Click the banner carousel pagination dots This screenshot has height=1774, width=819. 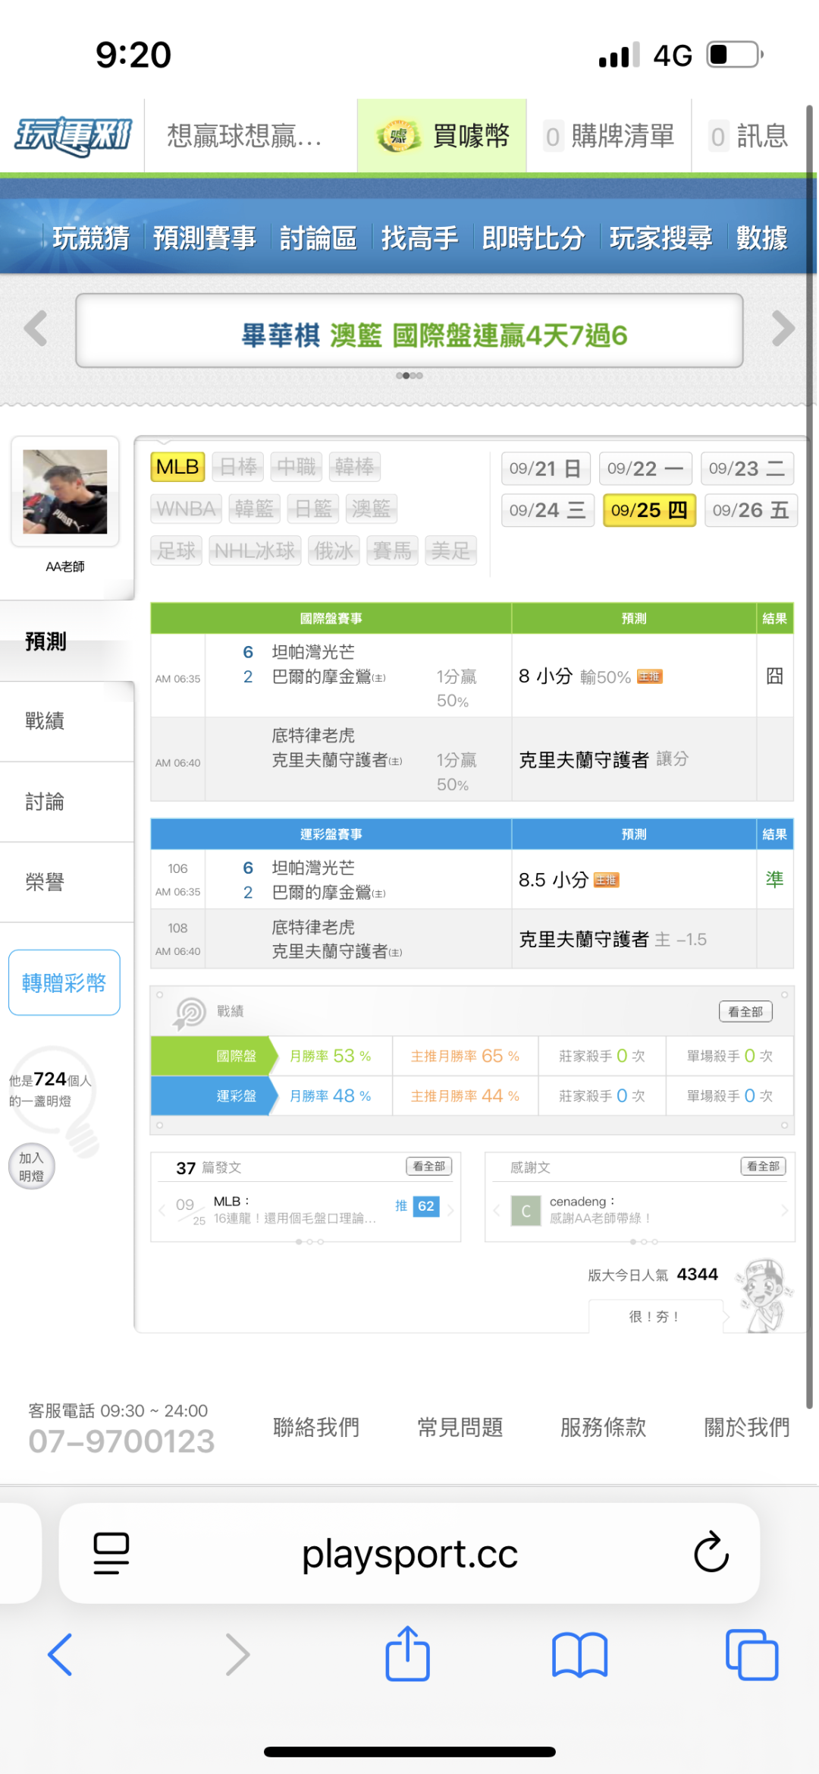click(x=409, y=376)
